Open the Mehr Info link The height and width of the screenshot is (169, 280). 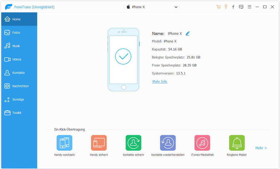pyautogui.click(x=160, y=81)
